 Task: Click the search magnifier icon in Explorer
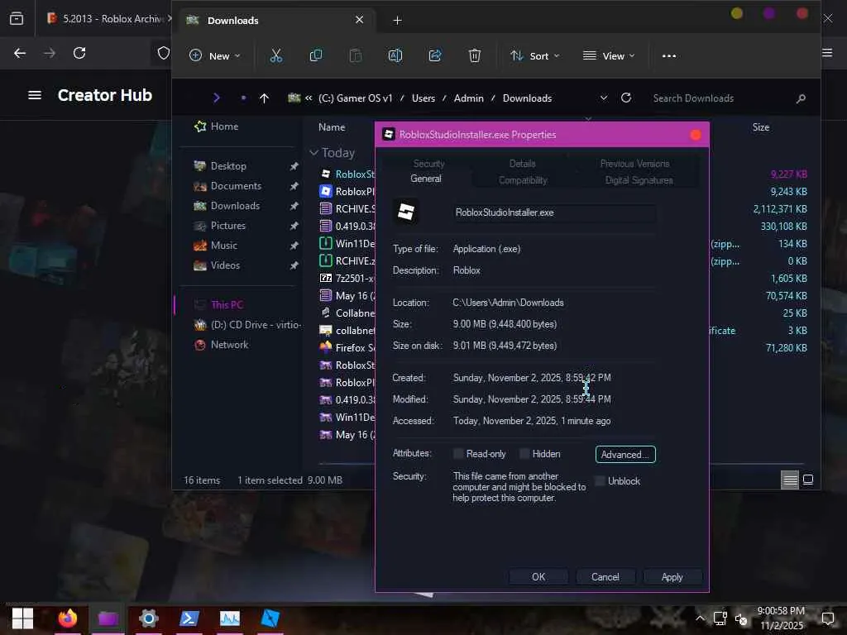(x=801, y=98)
